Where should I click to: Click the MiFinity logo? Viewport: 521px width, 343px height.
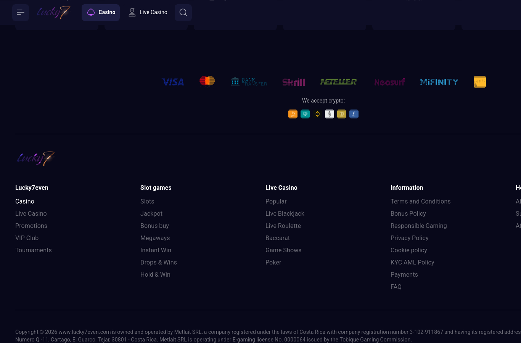(x=439, y=82)
